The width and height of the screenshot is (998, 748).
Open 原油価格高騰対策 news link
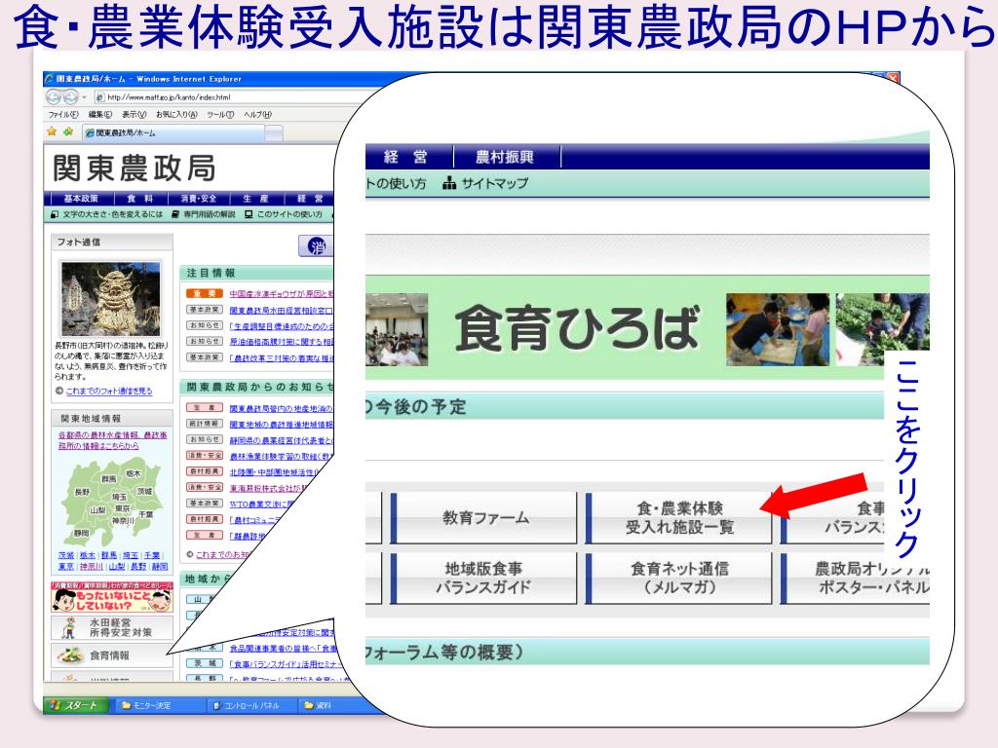point(282,342)
